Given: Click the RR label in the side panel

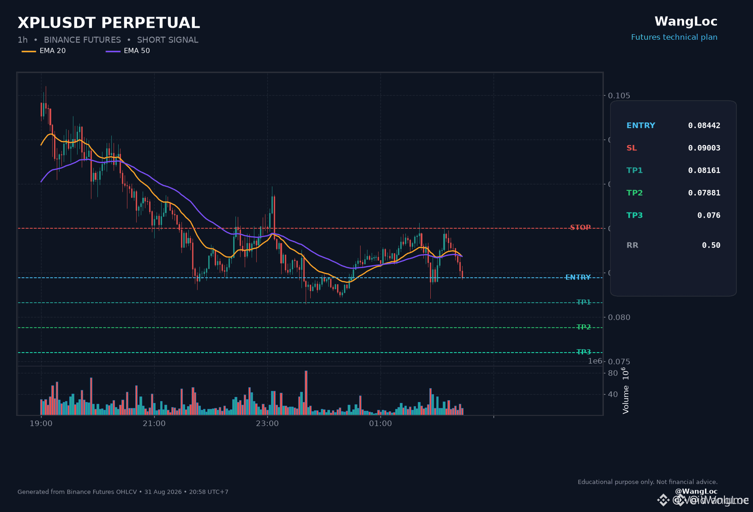Looking at the screenshot, I should [x=633, y=245].
